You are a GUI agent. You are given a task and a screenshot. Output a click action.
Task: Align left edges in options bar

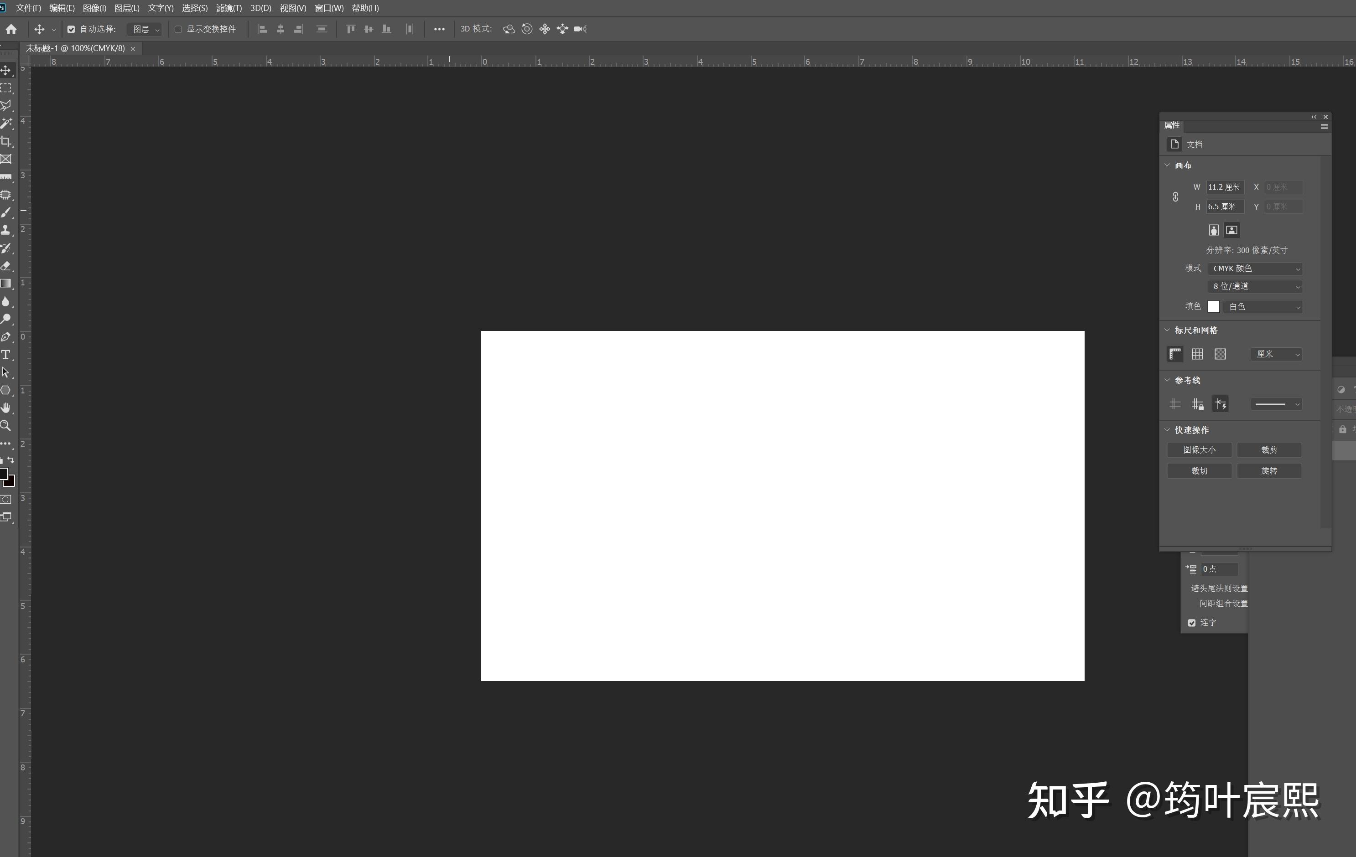pyautogui.click(x=262, y=29)
